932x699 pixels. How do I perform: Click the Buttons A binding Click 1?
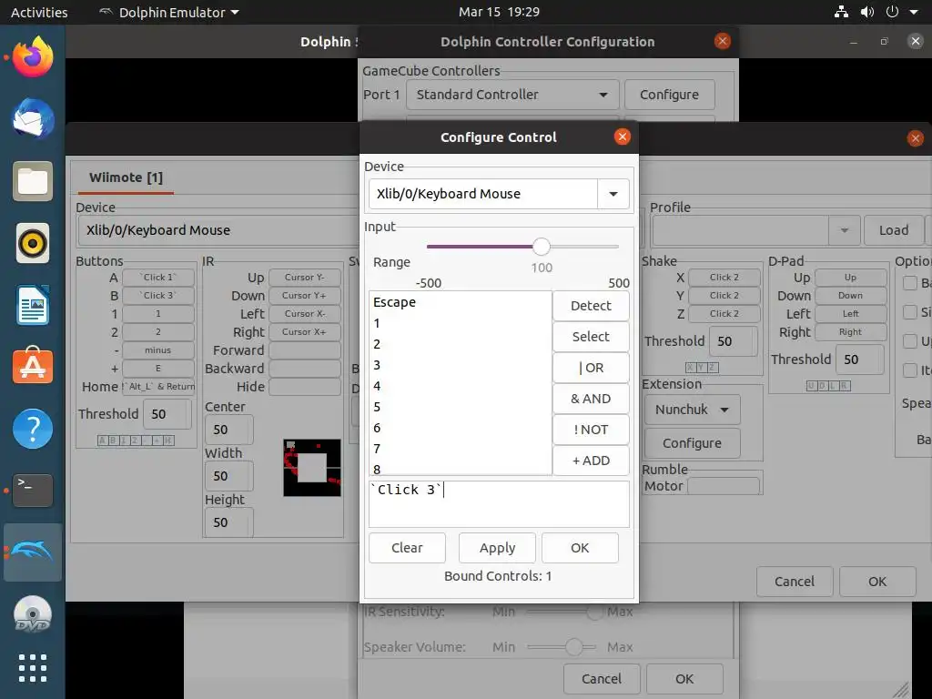158,277
